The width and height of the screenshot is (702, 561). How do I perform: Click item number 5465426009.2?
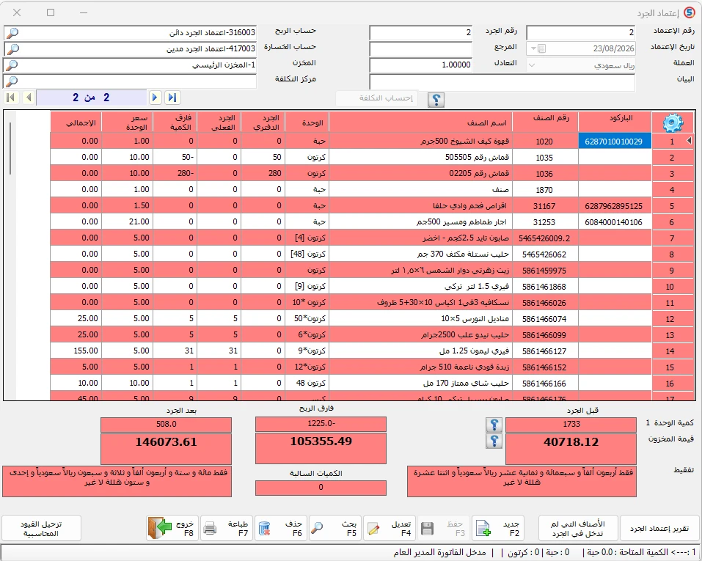(x=544, y=238)
